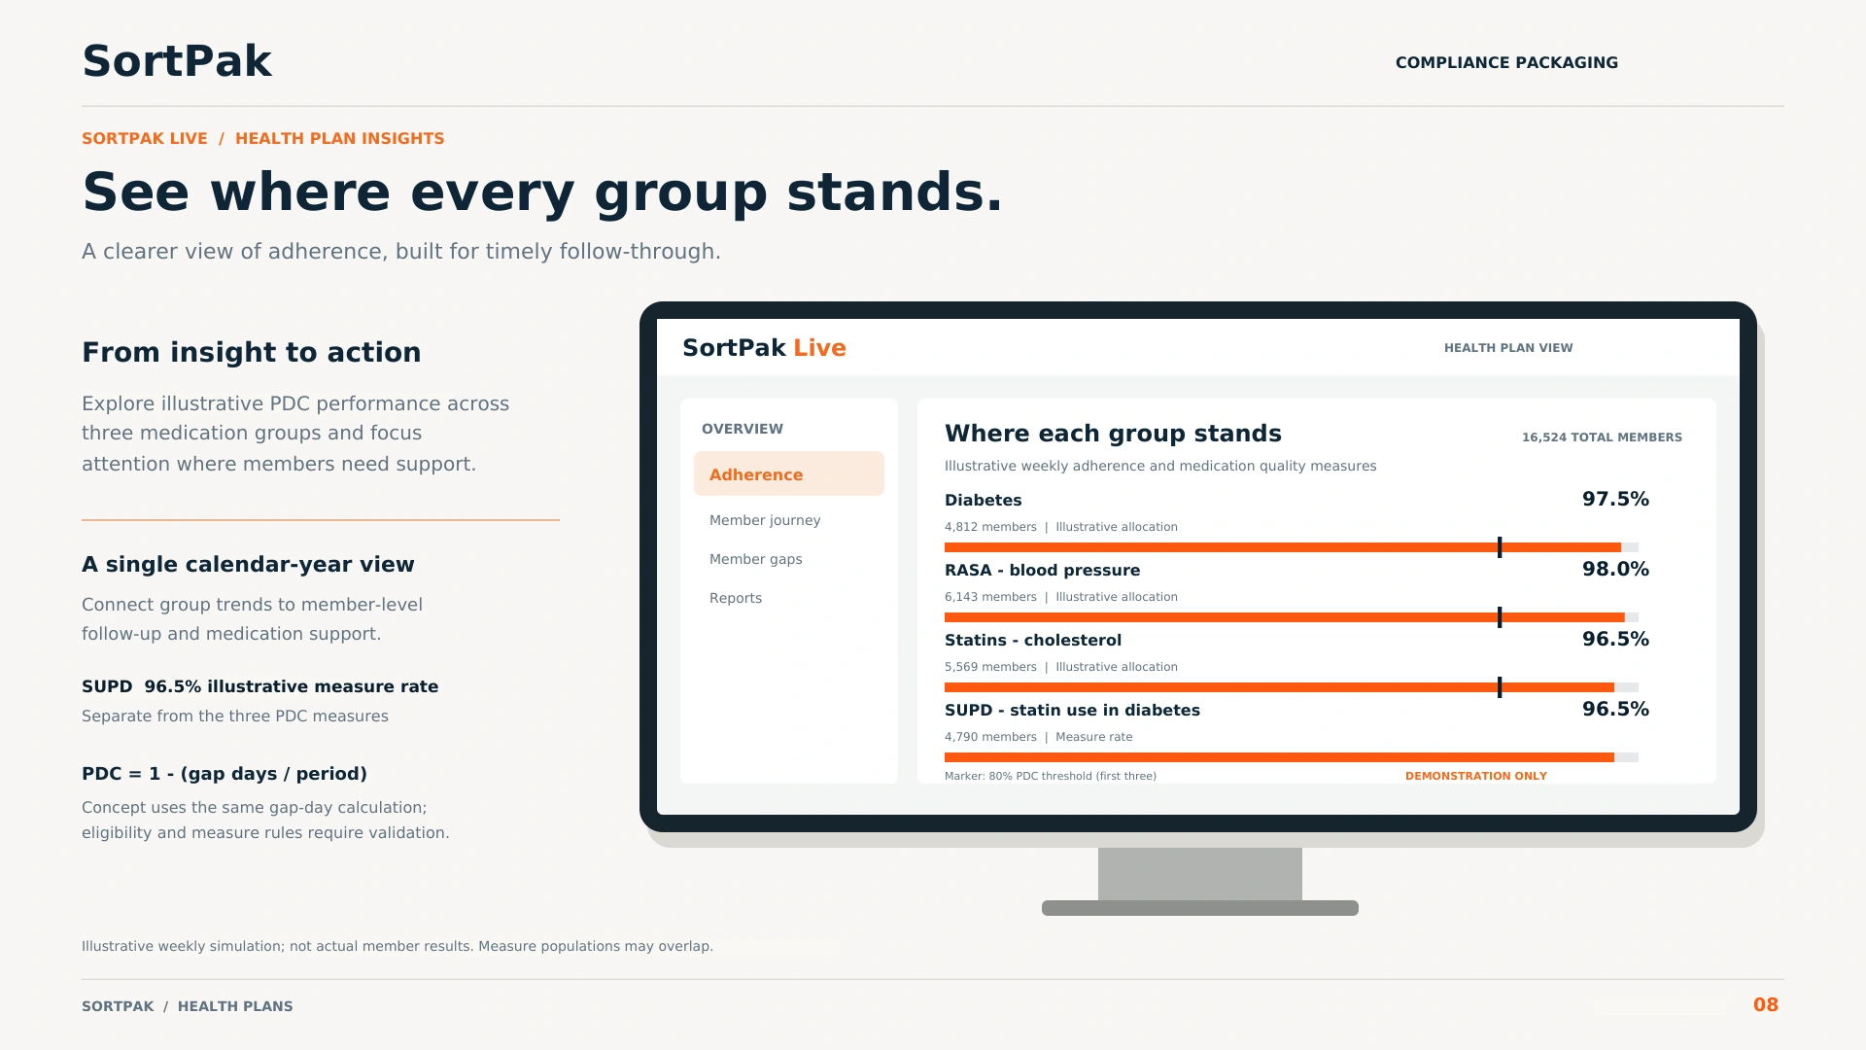The height and width of the screenshot is (1050, 1866).
Task: Click the HEALTH PLAN VIEW label
Action: [1508, 348]
